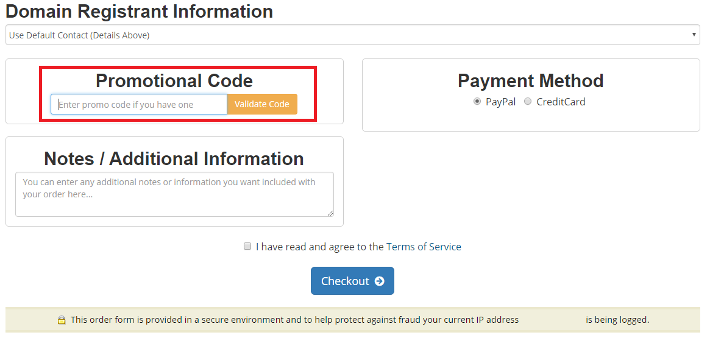Click the Promotional Code heading
Image resolution: width=710 pixels, height=349 pixels.
174,80
